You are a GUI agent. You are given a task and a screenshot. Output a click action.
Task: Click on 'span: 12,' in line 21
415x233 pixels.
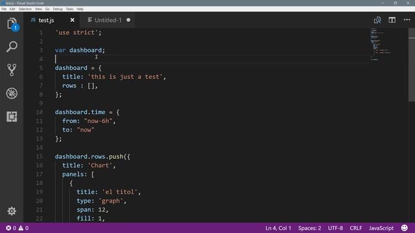(92, 210)
